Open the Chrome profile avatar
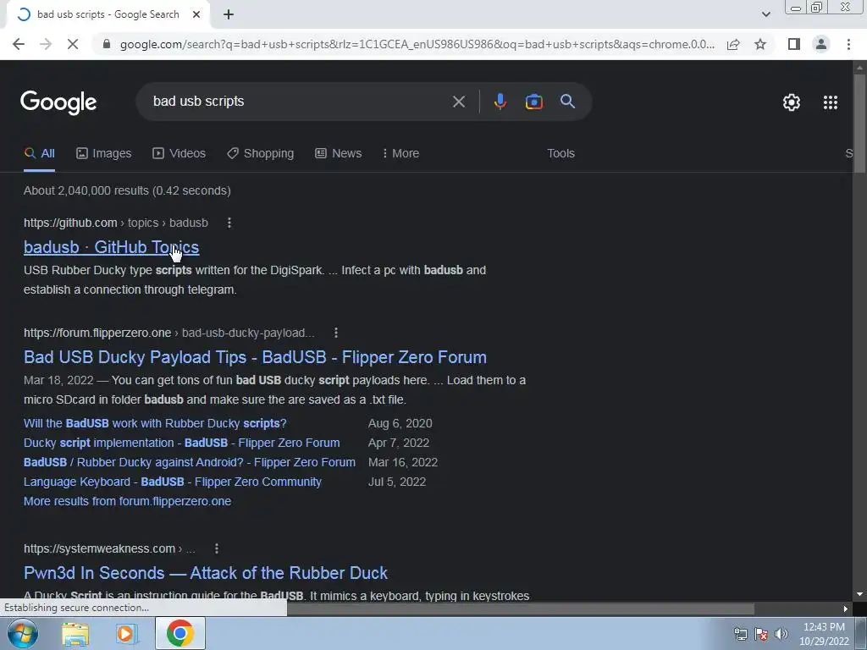The width and height of the screenshot is (867, 650). (x=821, y=44)
